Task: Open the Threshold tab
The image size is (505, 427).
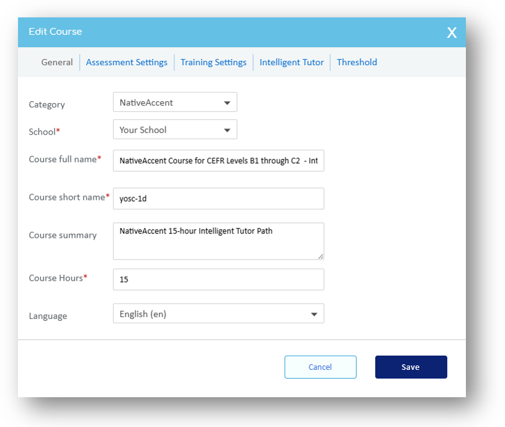Action: pyautogui.click(x=357, y=62)
